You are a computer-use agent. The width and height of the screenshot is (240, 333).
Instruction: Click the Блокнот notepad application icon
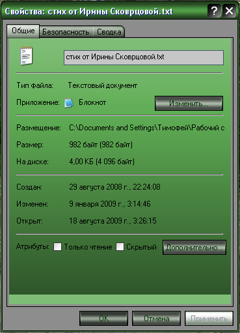point(69,103)
